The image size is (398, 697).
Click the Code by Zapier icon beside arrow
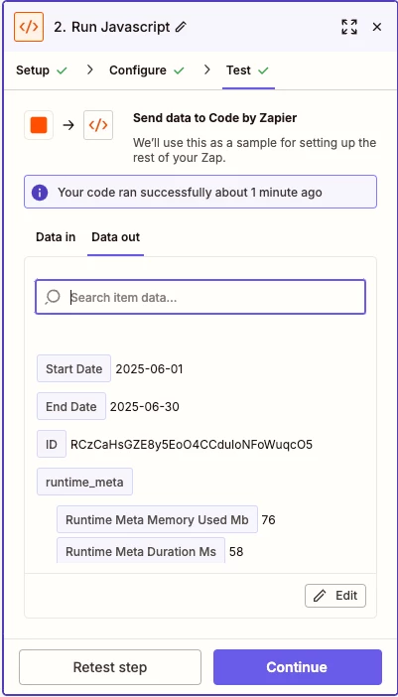[x=98, y=125]
